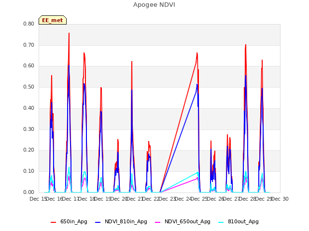This screenshot has height=231, width=309.
Task: Click the 0.60 y-axis label
Action: (29, 66)
